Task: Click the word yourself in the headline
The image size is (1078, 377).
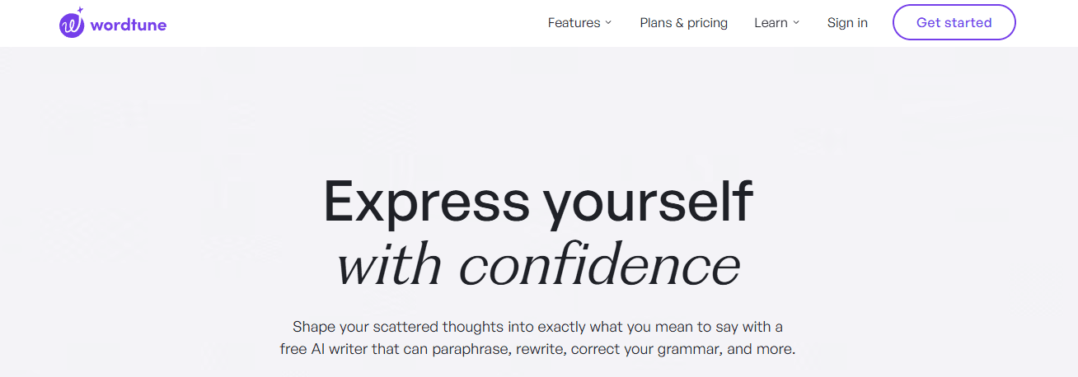Action: pyautogui.click(x=648, y=202)
